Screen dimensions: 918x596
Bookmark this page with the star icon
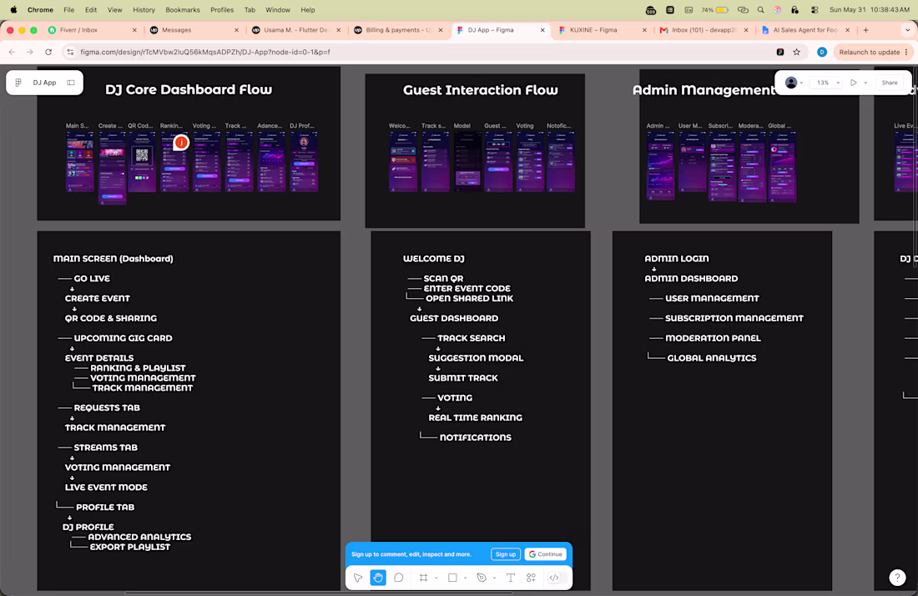coord(797,52)
